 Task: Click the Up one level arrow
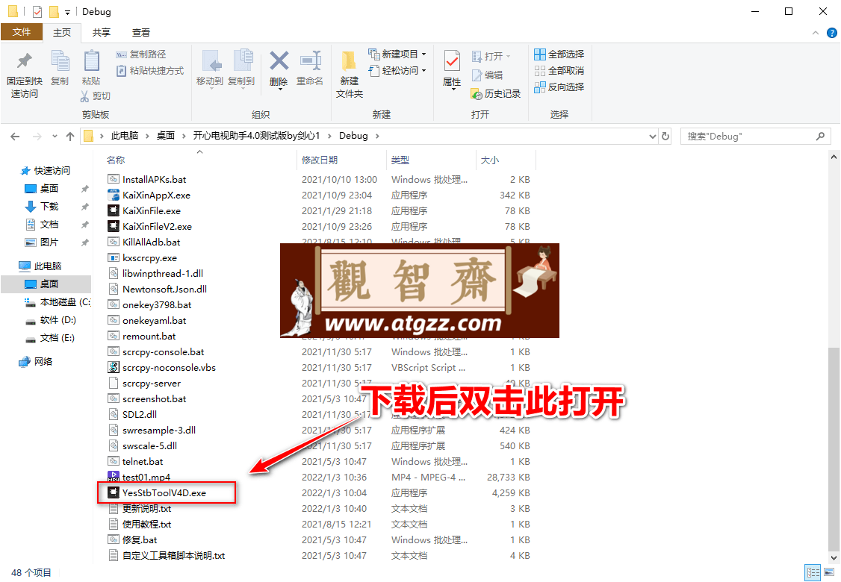70,137
